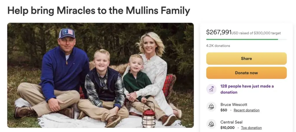The image size is (296, 132).
Task: Click the $50 donation amount
Action: pos(224,110)
